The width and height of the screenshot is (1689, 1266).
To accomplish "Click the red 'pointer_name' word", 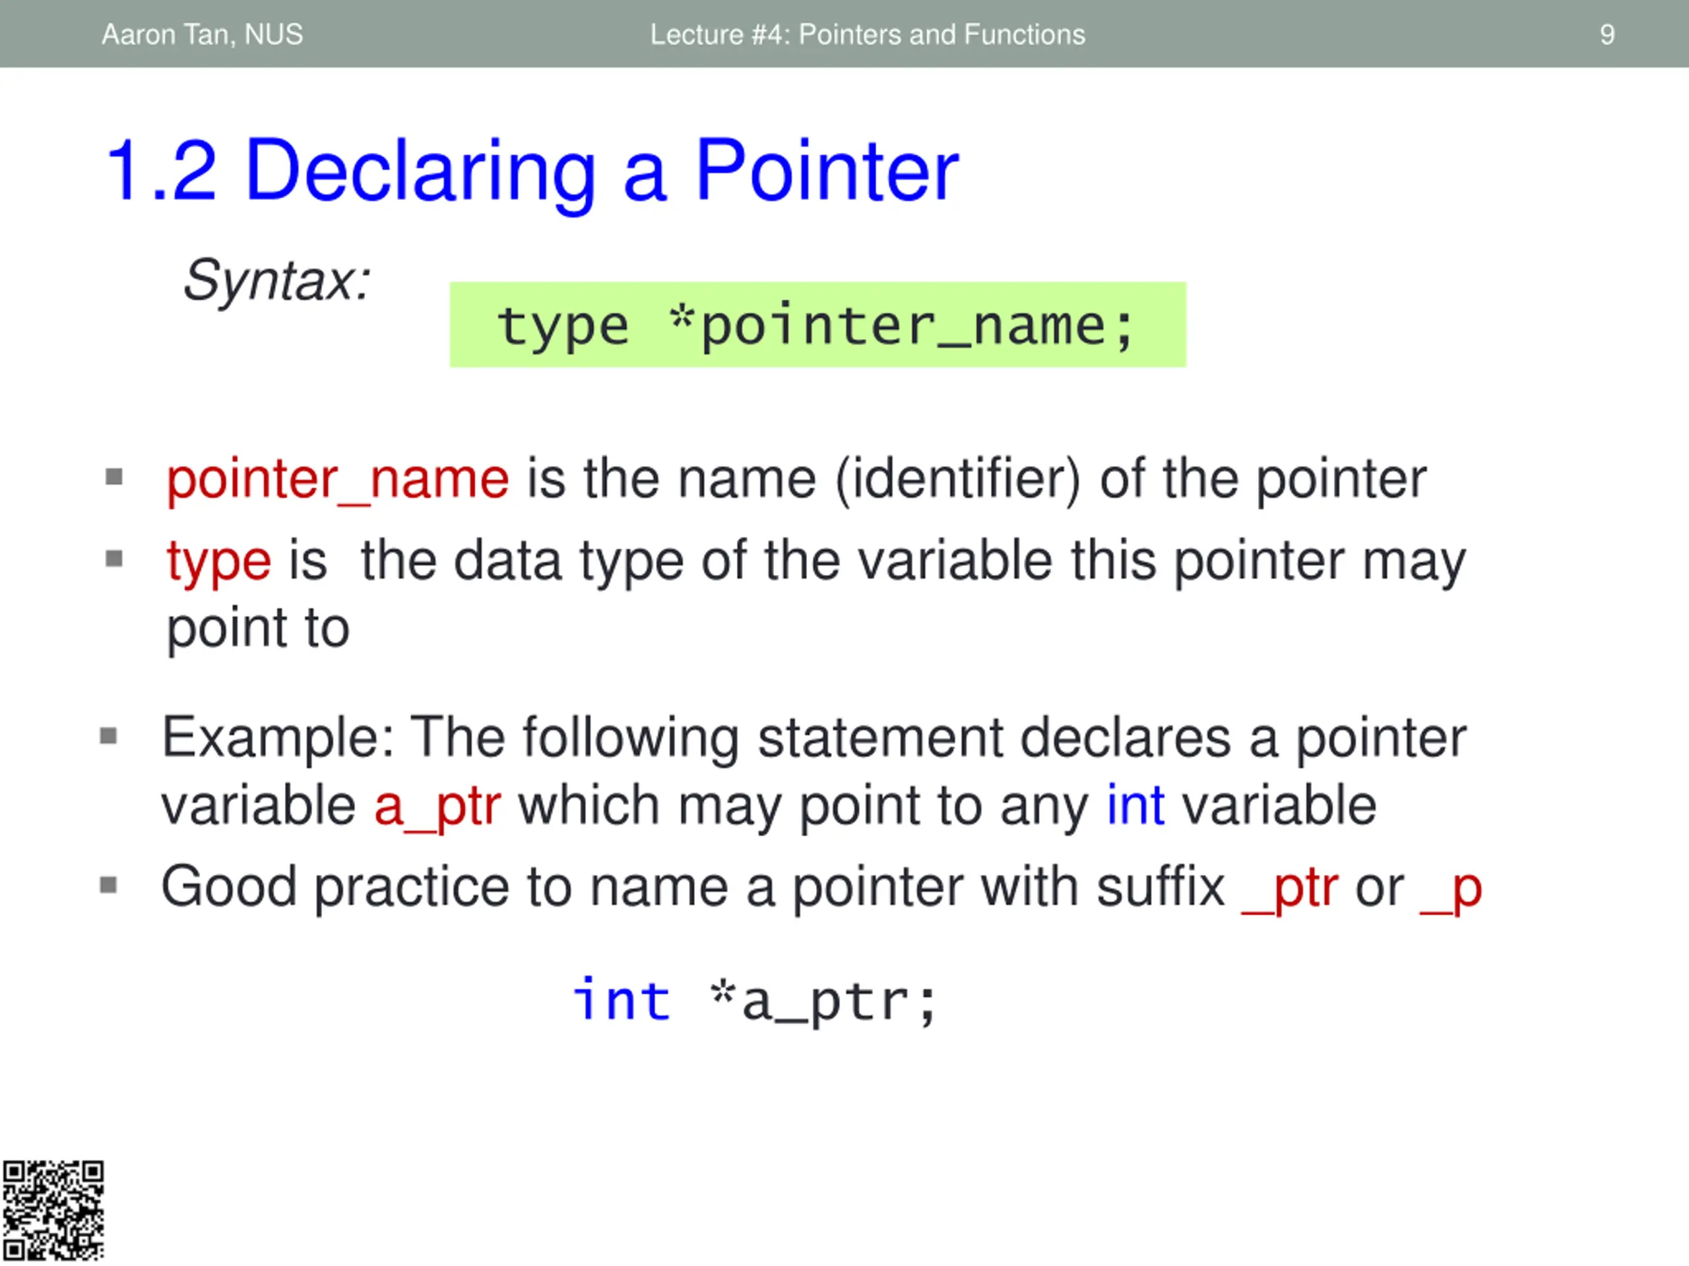I will [338, 479].
